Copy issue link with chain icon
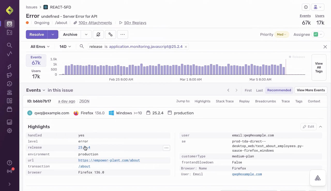The image size is (331, 191). tap(110, 34)
